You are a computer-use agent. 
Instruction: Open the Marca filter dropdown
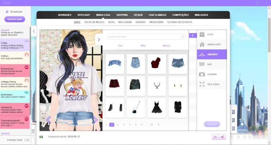166,46
